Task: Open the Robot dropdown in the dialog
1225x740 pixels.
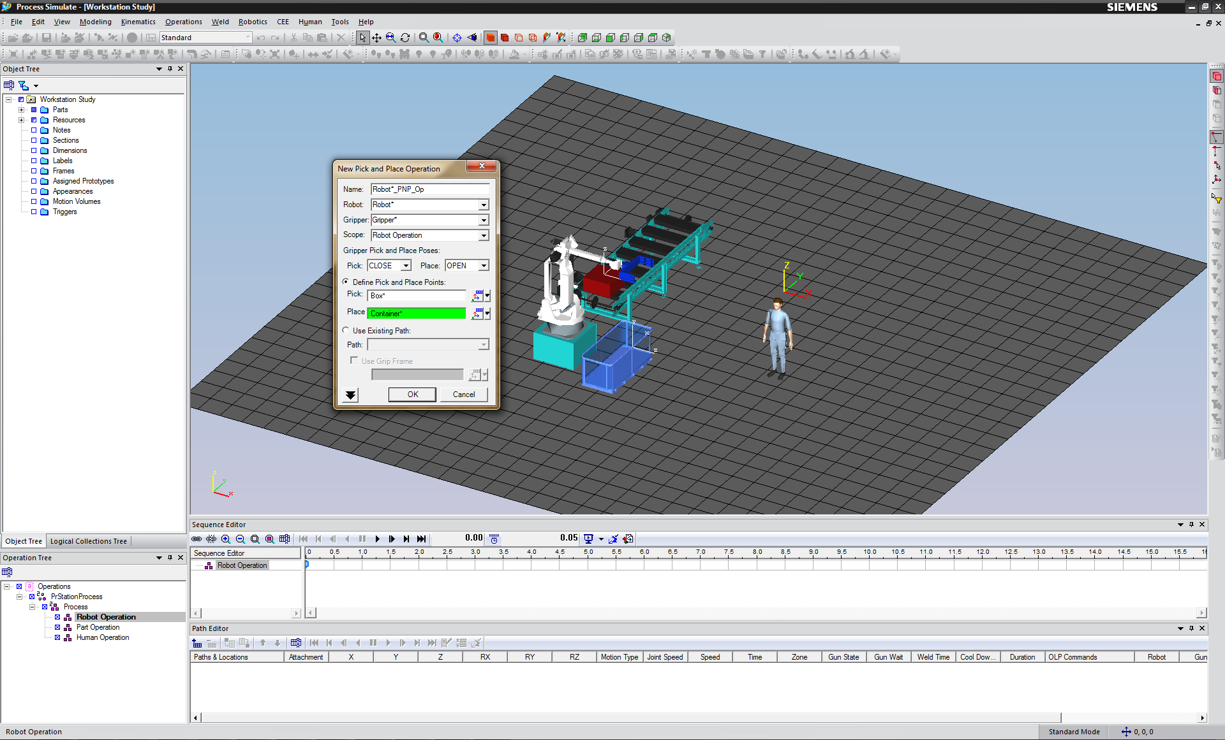Action: coord(484,205)
